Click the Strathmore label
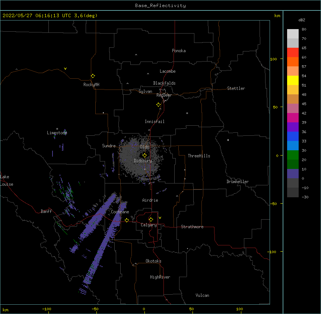 192,227
